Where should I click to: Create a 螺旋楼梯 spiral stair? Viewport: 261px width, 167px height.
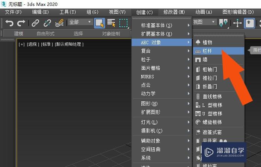(219, 122)
